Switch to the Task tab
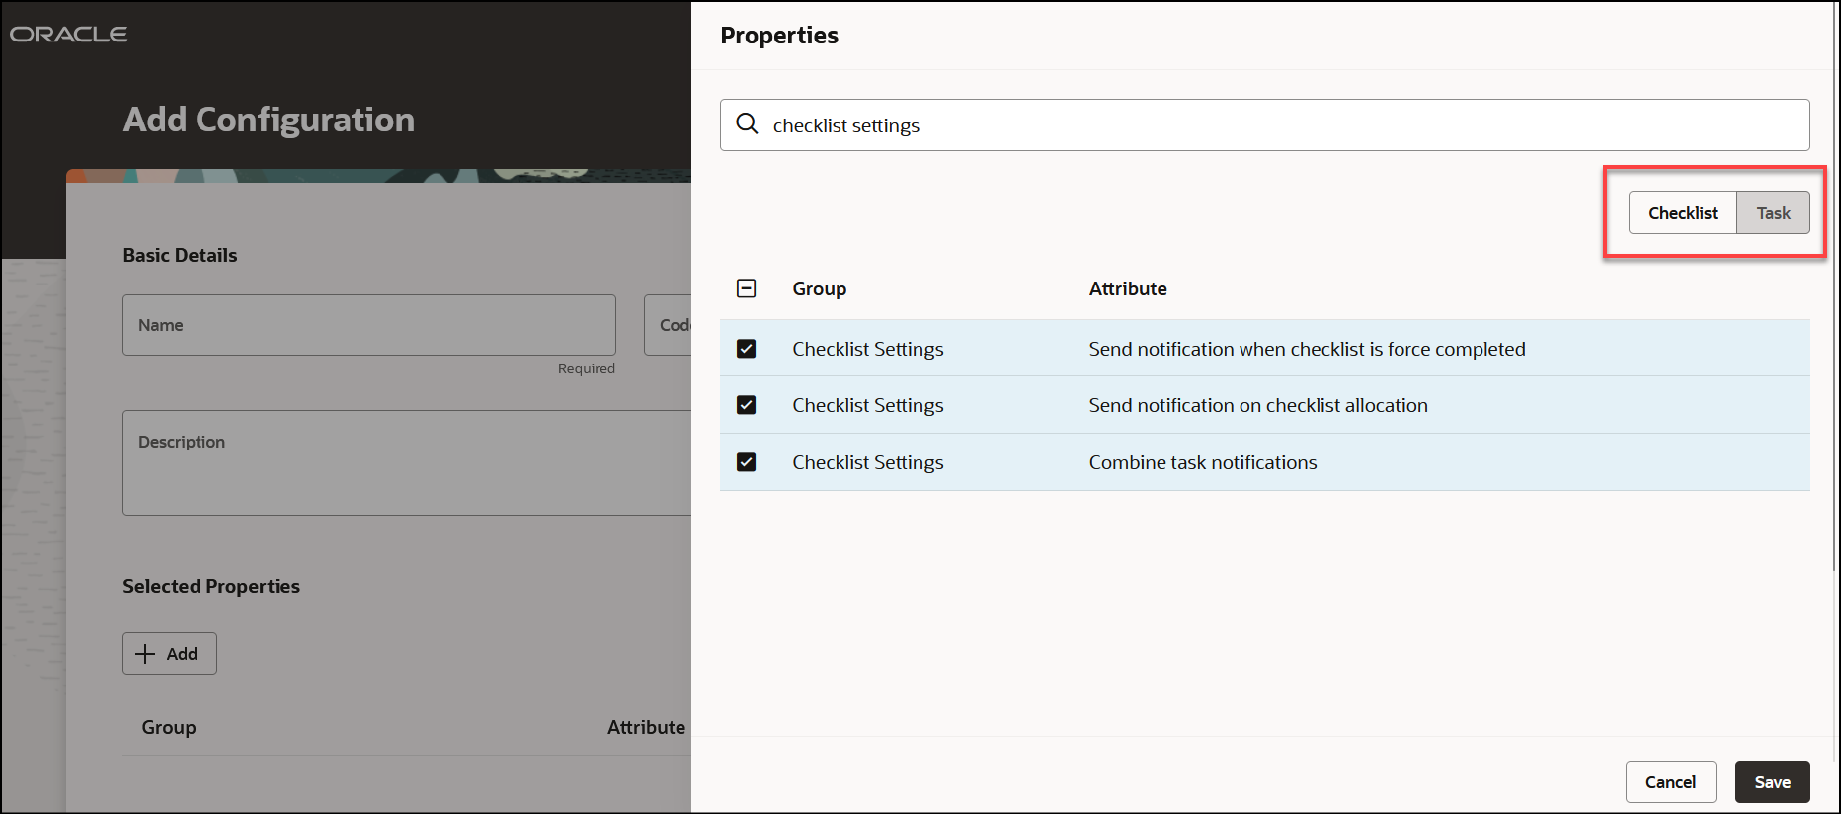This screenshot has height=814, width=1841. (x=1773, y=213)
